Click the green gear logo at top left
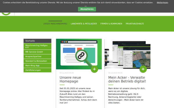The height and width of the screenshot is (108, 174). (x=6, y=14)
